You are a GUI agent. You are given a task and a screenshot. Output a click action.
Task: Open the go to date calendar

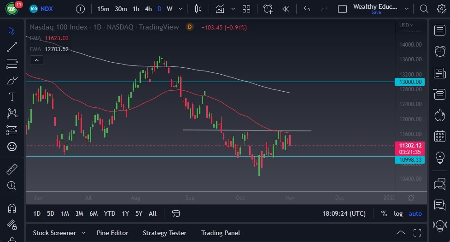pos(175,213)
